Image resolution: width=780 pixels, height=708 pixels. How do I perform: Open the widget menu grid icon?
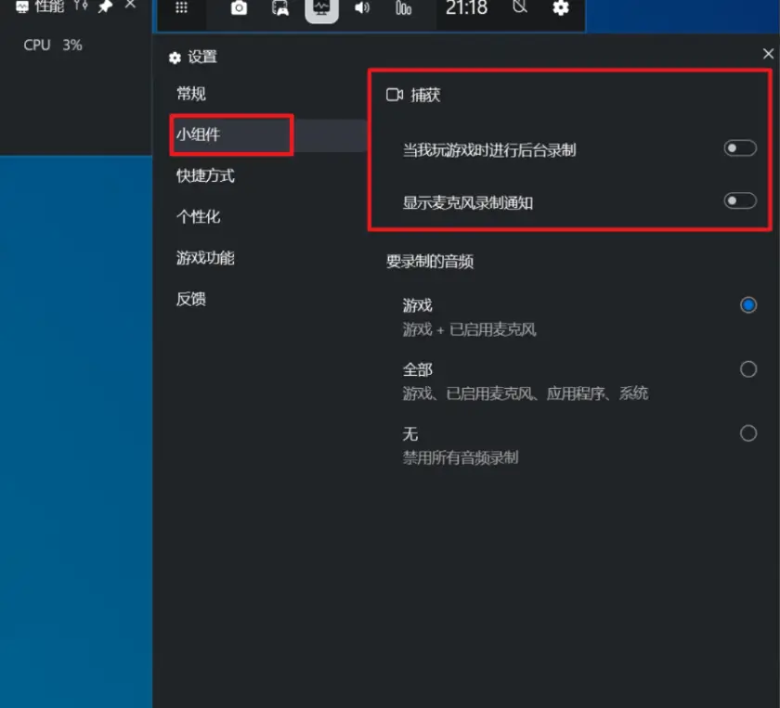click(x=182, y=7)
